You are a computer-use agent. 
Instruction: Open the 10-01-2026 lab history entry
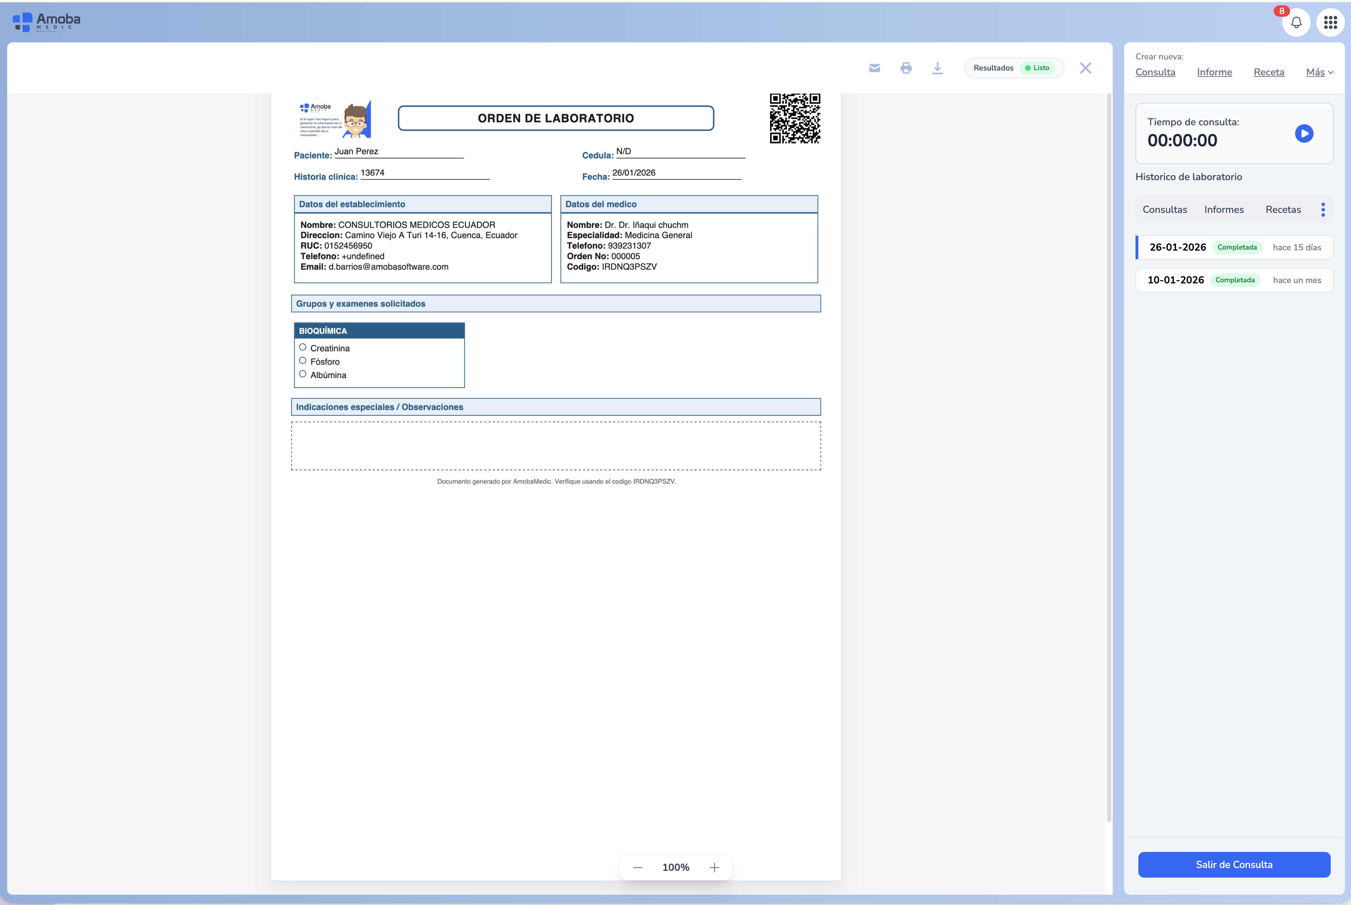click(x=1234, y=280)
